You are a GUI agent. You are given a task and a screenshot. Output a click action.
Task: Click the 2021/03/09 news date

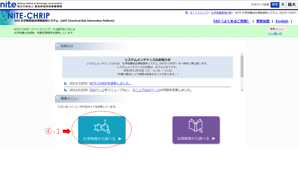(79, 90)
